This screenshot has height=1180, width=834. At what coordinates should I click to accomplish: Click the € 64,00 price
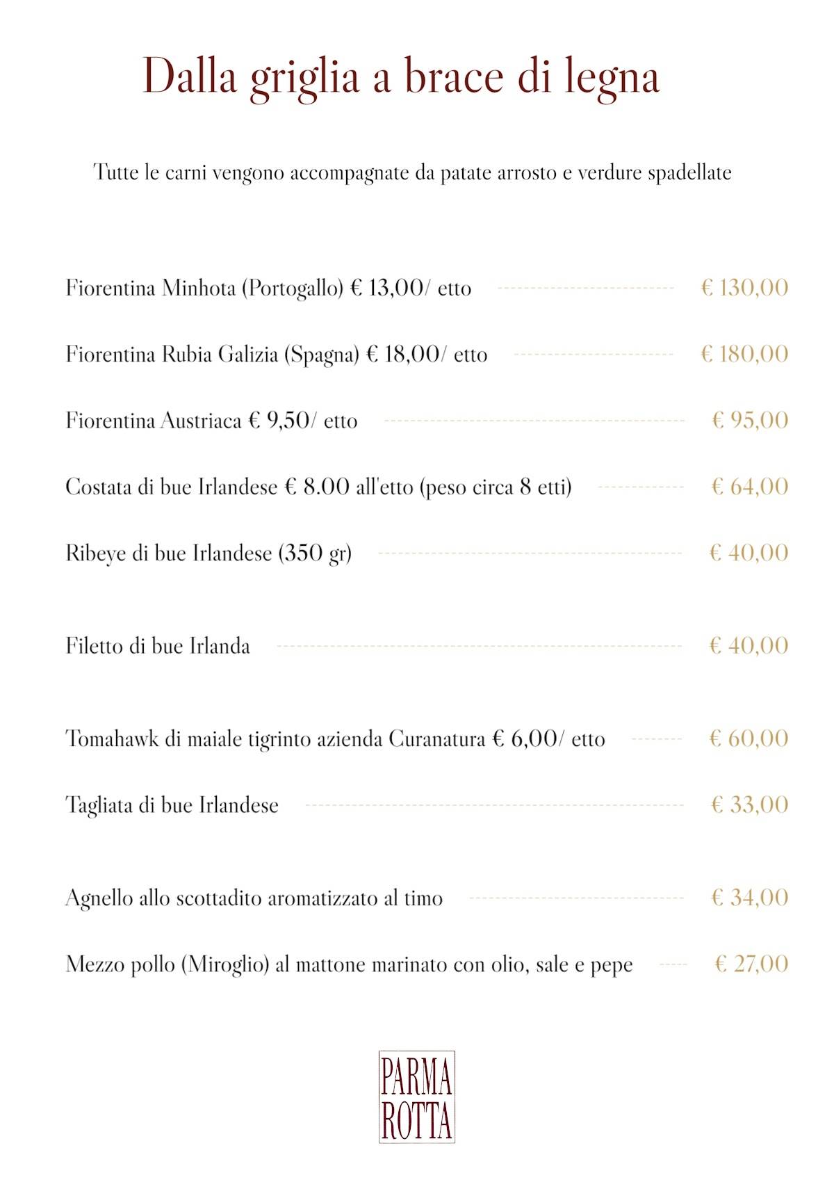click(x=750, y=486)
